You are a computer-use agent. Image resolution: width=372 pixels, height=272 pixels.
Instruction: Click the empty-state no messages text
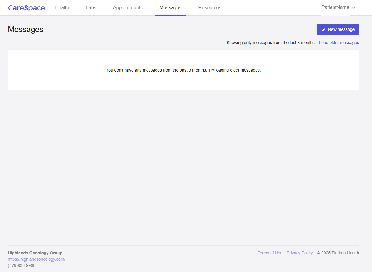click(183, 70)
